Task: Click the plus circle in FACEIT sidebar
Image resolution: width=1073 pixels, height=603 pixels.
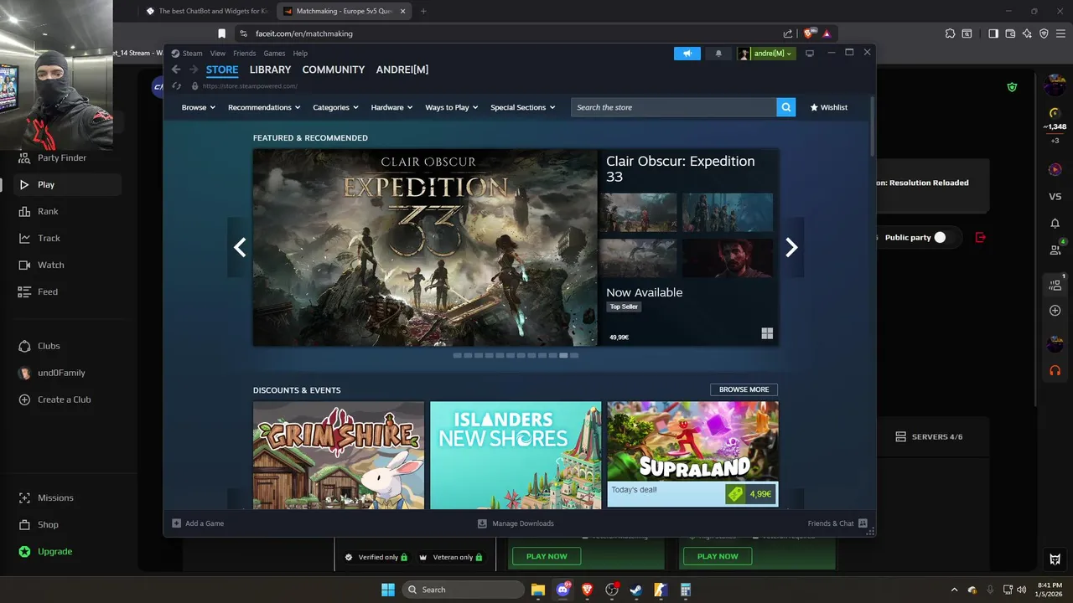Action: (x=1055, y=311)
